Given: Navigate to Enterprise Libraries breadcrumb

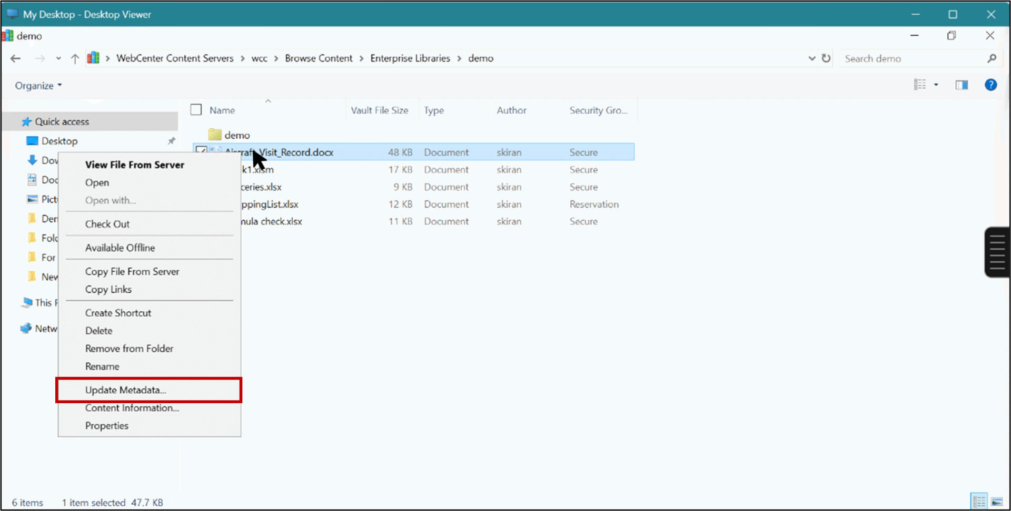Looking at the screenshot, I should [x=410, y=58].
